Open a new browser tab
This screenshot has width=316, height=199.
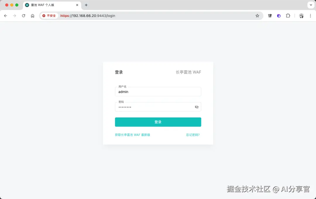point(86,5)
